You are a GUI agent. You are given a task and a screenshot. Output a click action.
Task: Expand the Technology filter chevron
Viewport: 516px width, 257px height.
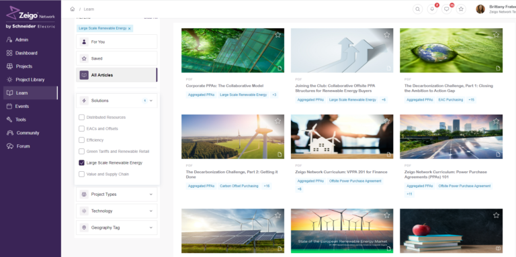151,211
